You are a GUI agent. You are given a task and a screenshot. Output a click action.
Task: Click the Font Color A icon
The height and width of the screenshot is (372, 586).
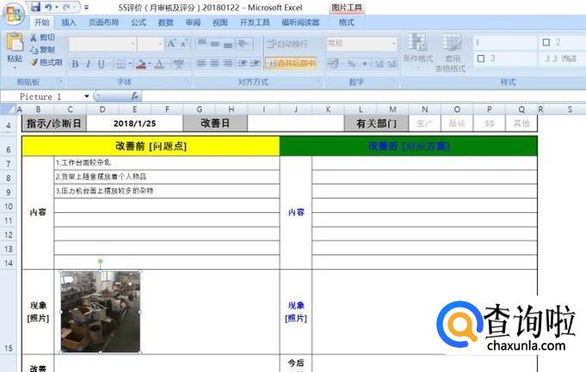(x=159, y=64)
